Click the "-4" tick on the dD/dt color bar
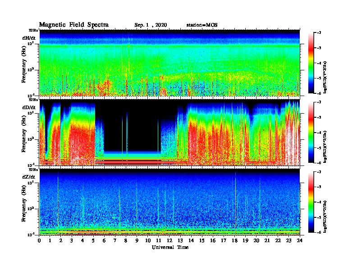Image resolution: width=357 pixels, height=276 pixels. [x=319, y=133]
